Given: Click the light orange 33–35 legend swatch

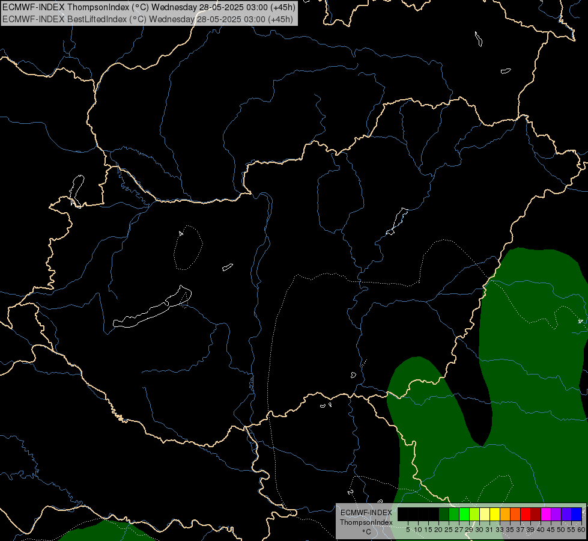Looking at the screenshot, I should tap(505, 514).
